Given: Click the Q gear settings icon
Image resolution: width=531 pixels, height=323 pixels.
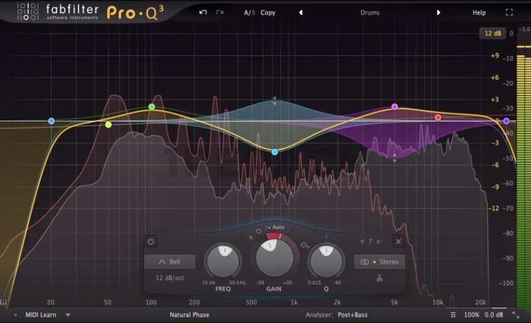Looking at the screenshot, I should click(x=305, y=245).
